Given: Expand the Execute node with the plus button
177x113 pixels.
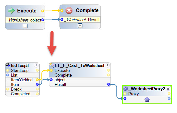Looking at the screenshot, I should (25, 26).
